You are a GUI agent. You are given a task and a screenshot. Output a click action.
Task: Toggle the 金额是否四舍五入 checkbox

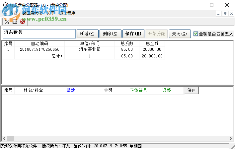(196, 34)
